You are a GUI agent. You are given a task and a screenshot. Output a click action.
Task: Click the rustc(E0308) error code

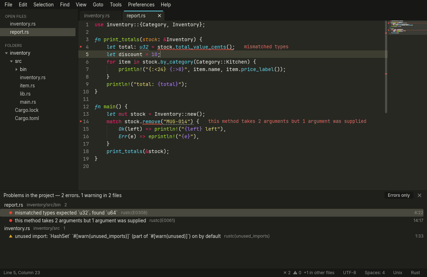(x=134, y=213)
